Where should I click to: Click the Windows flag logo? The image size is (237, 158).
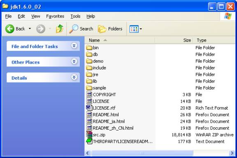[x=228, y=16]
